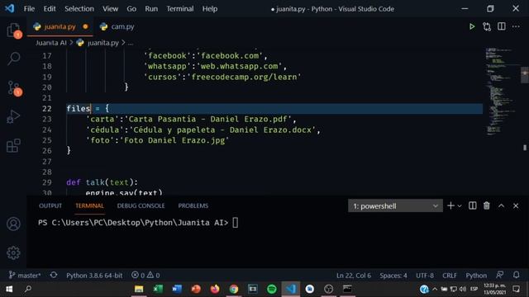Open the Accounts menu icon
This screenshot has width=529, height=297.
(13, 224)
